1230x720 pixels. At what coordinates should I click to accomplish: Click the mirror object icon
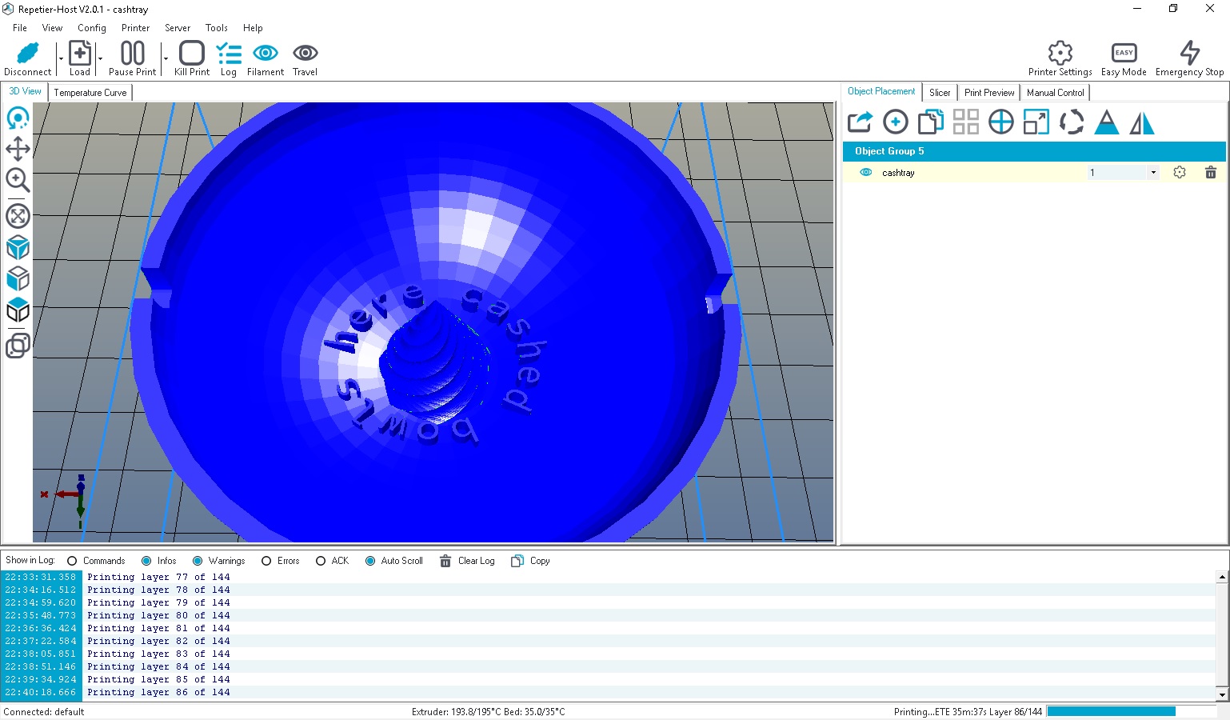click(1142, 123)
